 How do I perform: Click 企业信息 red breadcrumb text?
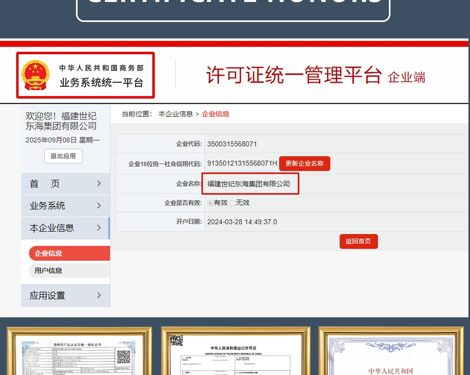[215, 114]
